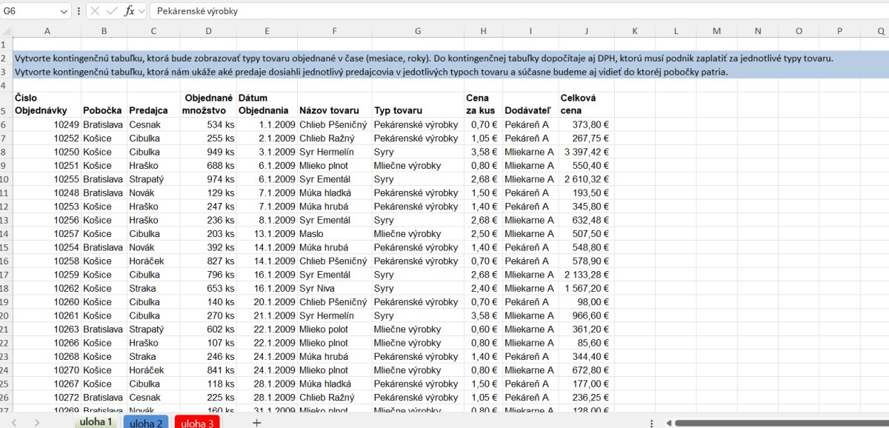Click the Názov tovaru header cell
Viewport: 889px width, 428px height.
(x=334, y=104)
